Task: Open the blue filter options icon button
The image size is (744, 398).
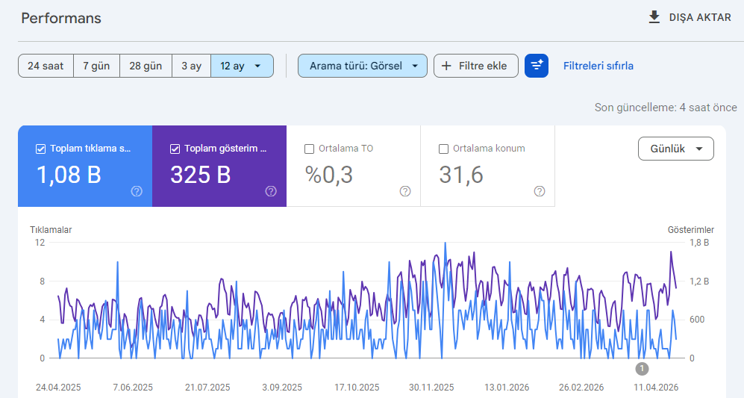Action: tap(537, 66)
